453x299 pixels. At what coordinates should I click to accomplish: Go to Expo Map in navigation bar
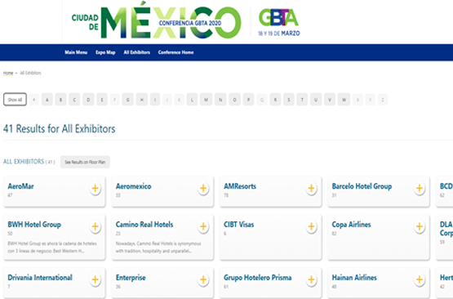[x=105, y=52]
